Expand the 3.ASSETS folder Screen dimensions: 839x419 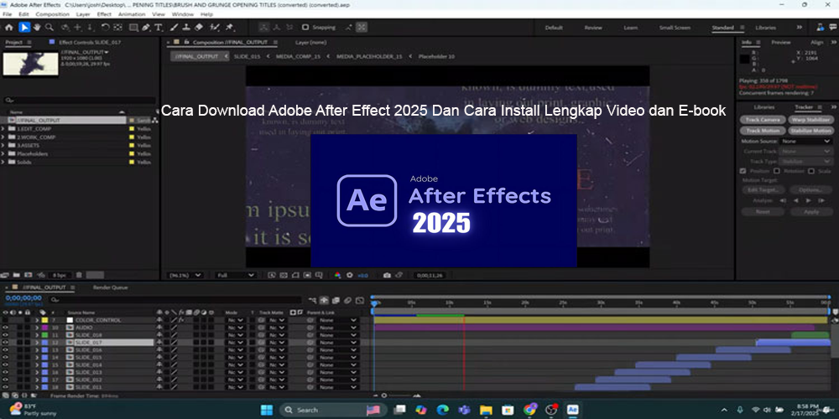point(4,145)
